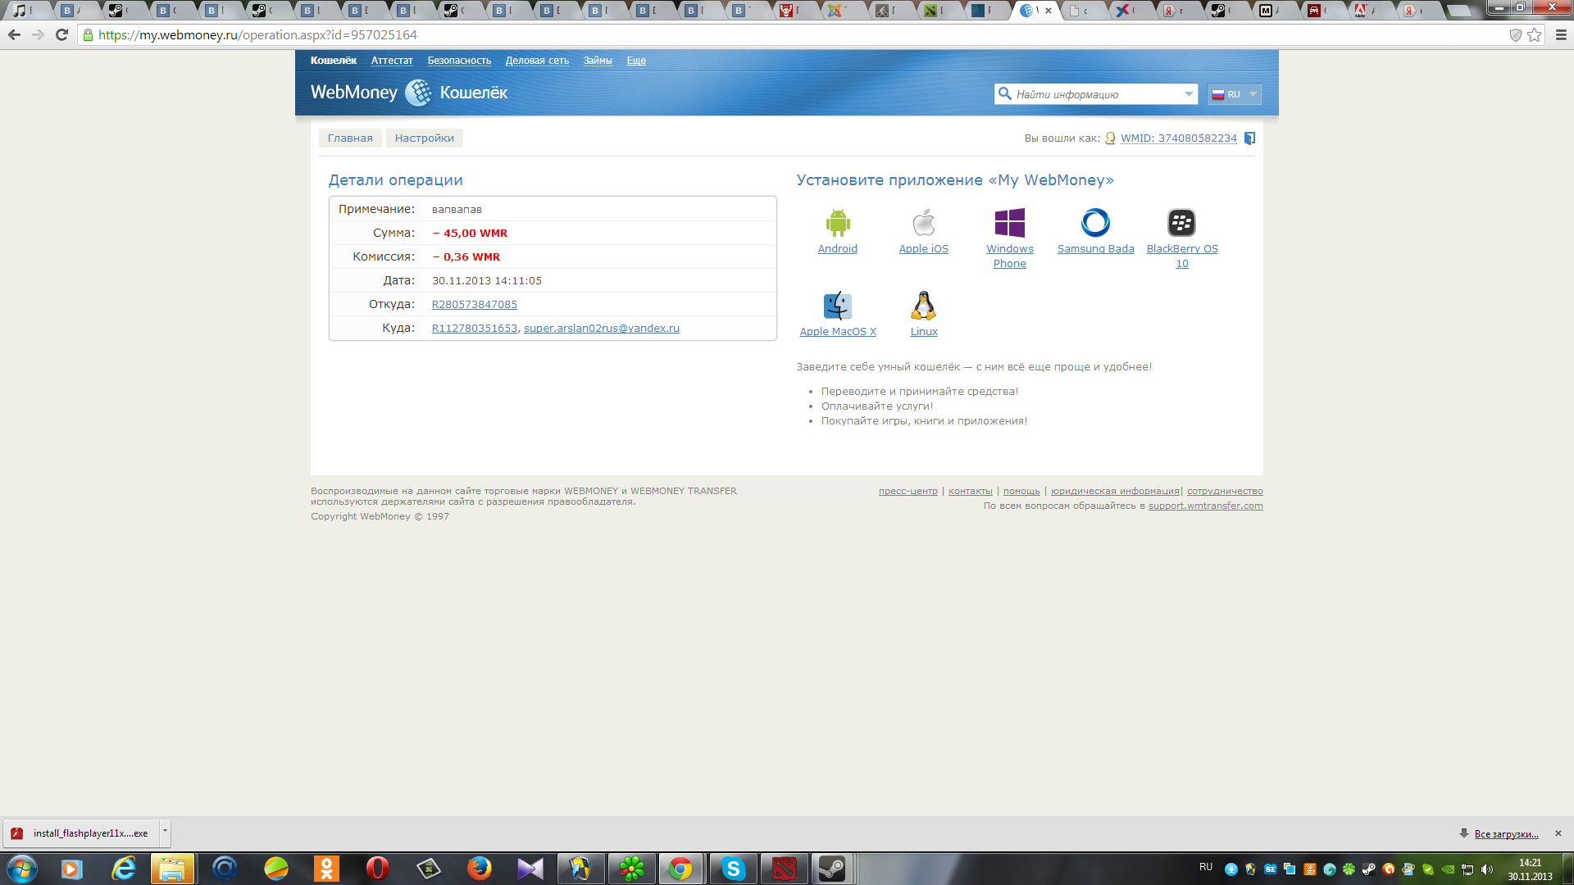Open the помощь footer link

coord(1021,492)
